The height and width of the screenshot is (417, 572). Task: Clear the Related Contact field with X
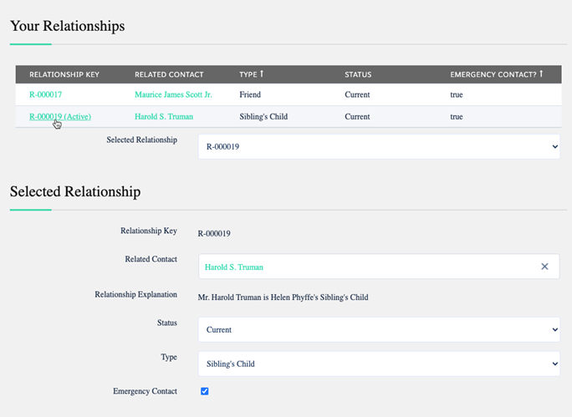544,267
